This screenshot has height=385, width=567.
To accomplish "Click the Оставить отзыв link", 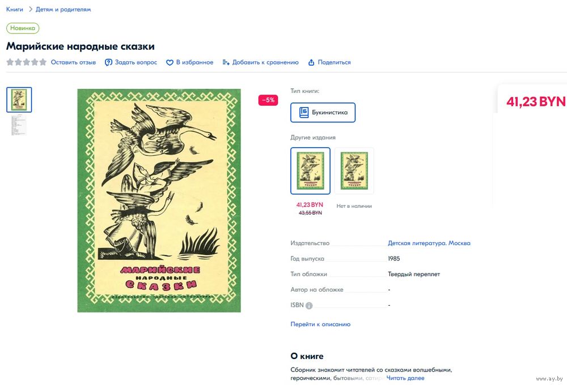I will [73, 62].
